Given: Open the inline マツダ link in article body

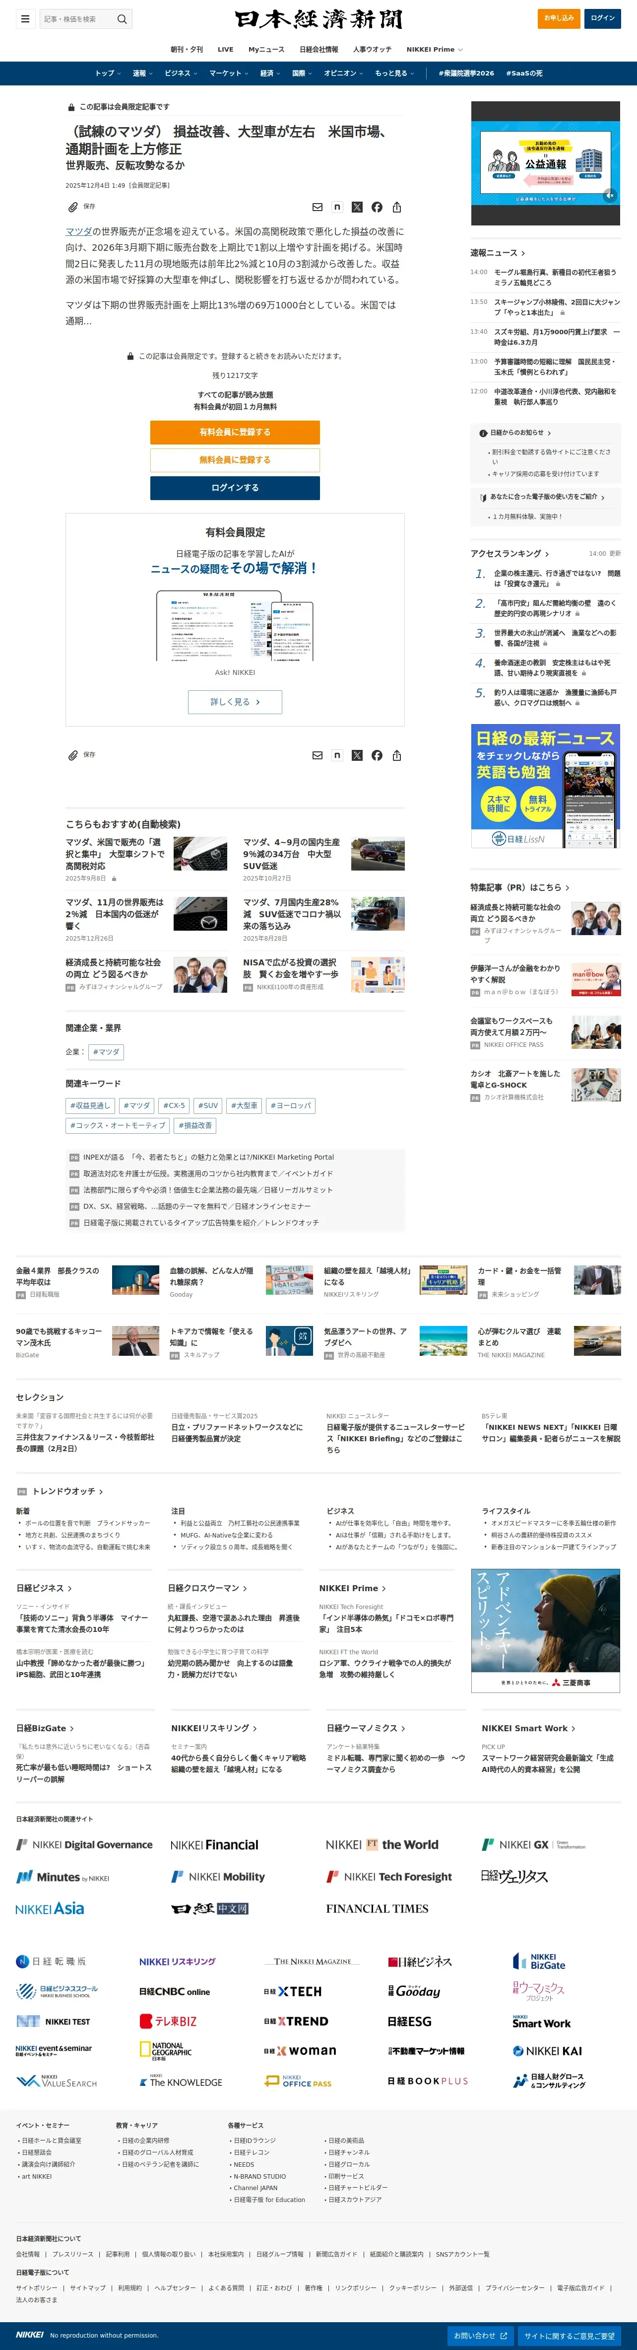Looking at the screenshot, I should click(x=78, y=232).
